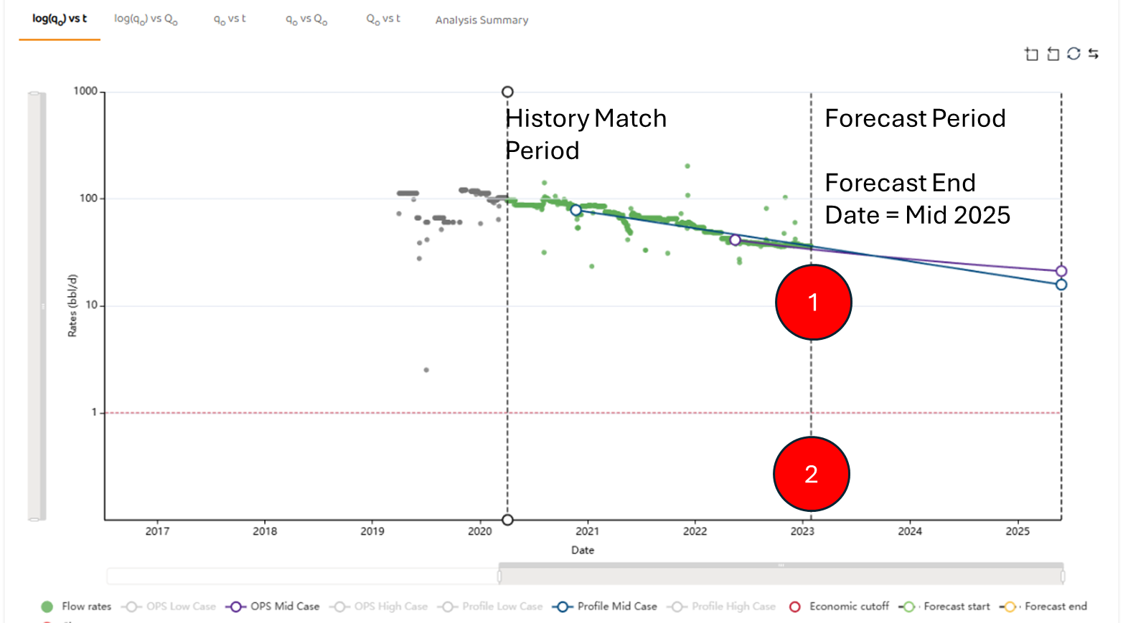Click the vertical rate-axis zoom slider
The image size is (1123, 623).
(x=36, y=306)
